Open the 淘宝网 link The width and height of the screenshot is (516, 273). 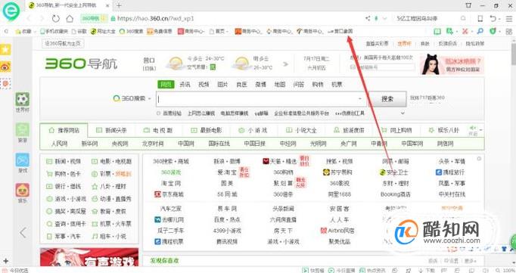[171, 183]
